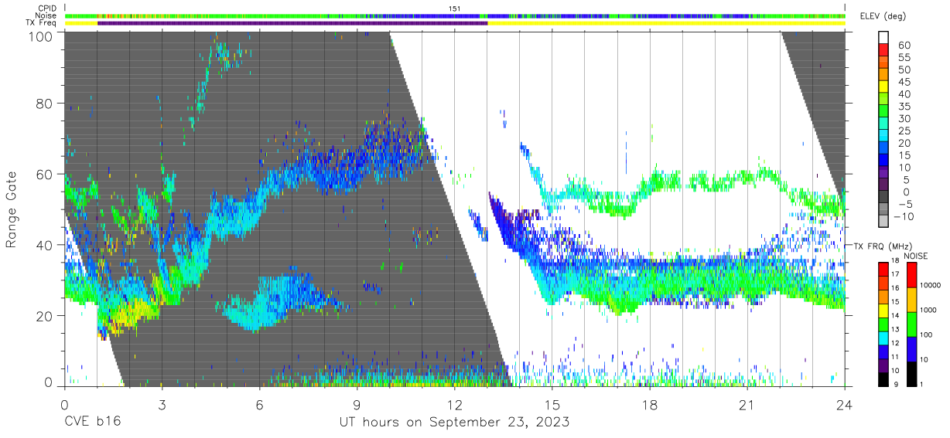The height and width of the screenshot is (438, 950).
Task: Click the x-axis tick label 9
Action: pos(357,404)
